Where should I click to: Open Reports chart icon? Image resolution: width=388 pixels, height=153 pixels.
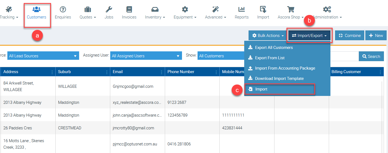tap(241, 10)
